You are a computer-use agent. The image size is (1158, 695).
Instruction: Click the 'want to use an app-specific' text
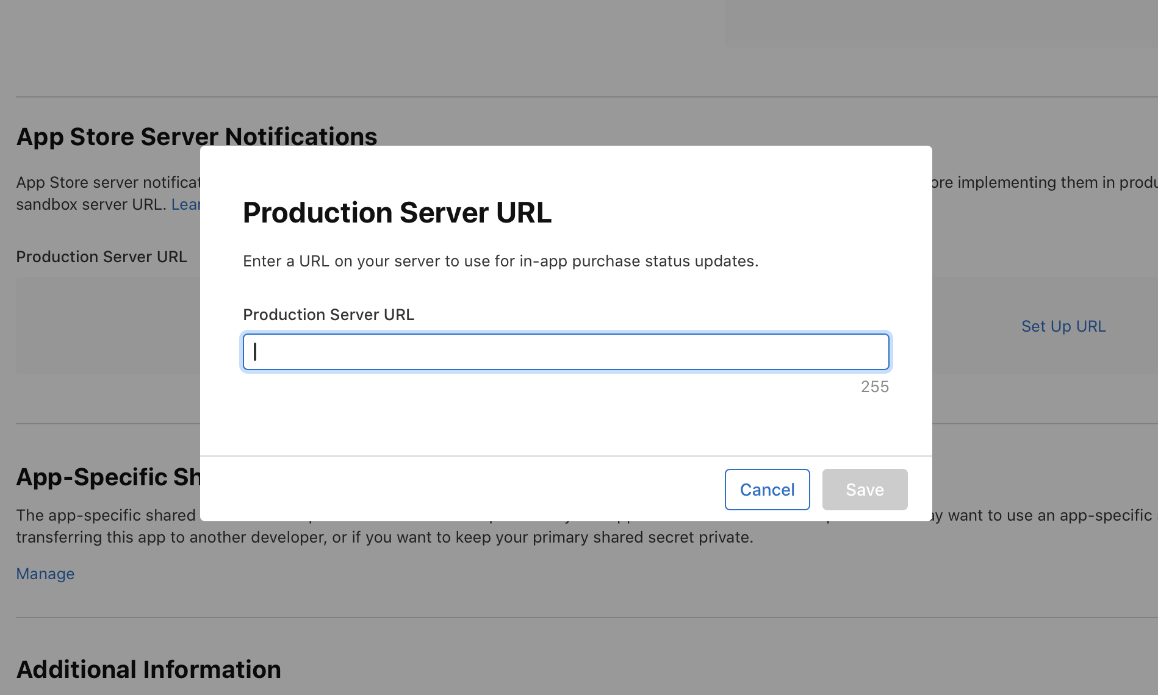tap(1049, 515)
